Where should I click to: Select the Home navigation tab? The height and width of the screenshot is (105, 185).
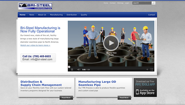22,15
